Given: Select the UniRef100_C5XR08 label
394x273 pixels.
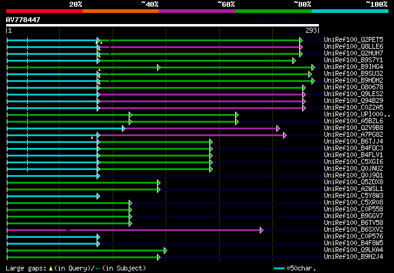Looking at the screenshot, I should click(353, 203).
